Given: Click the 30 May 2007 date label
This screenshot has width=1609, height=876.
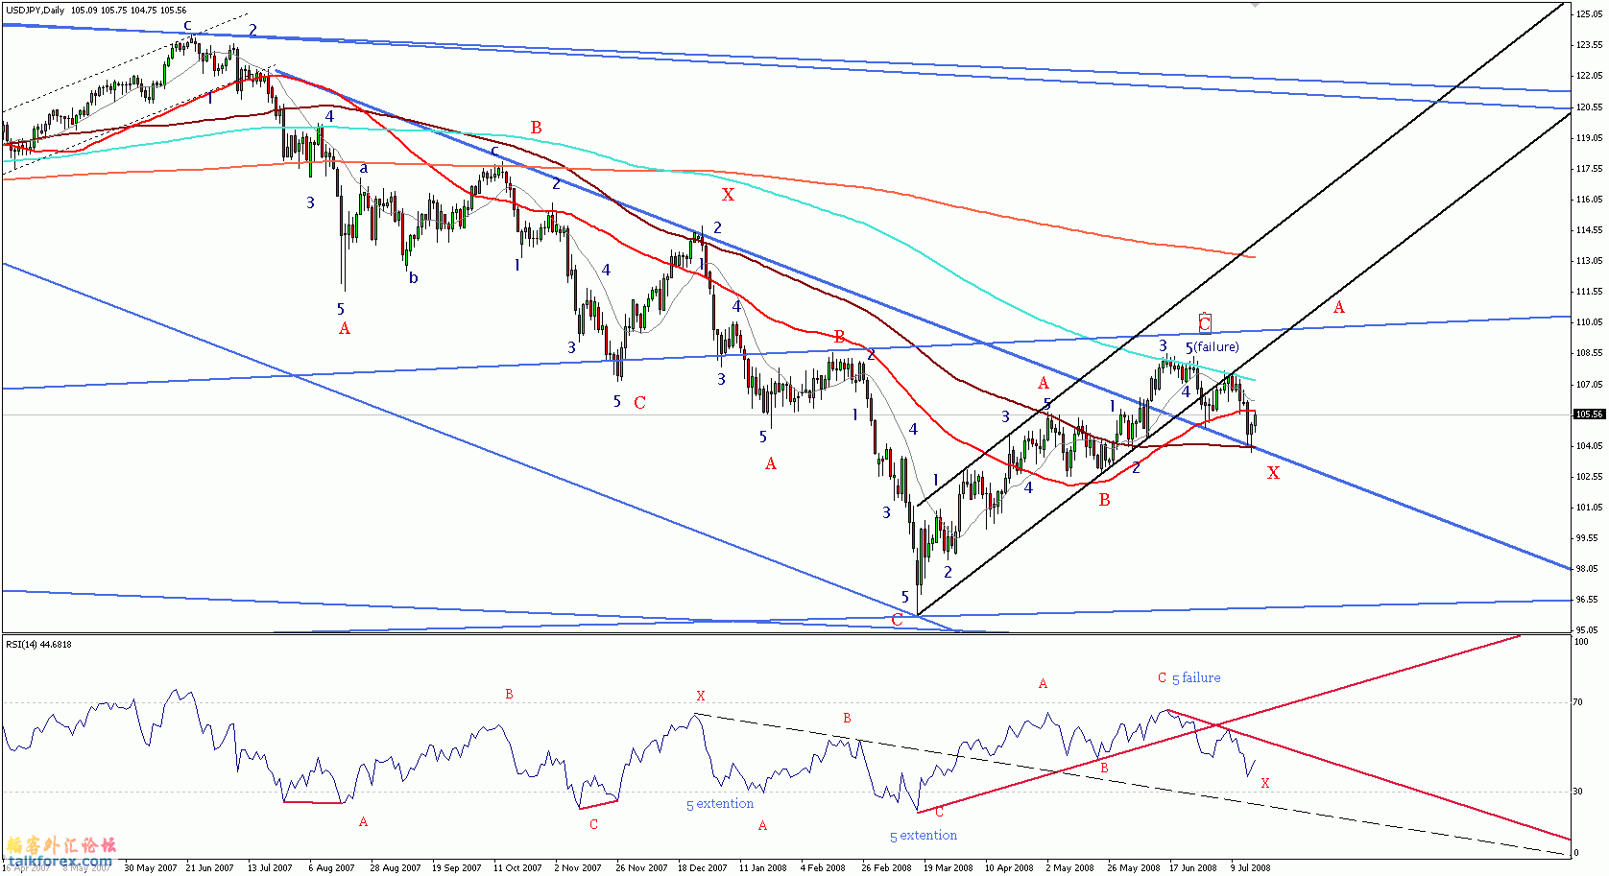Looking at the screenshot, I should tap(151, 868).
